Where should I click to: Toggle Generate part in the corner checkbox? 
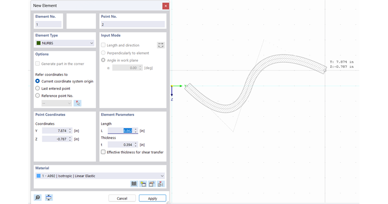point(38,64)
